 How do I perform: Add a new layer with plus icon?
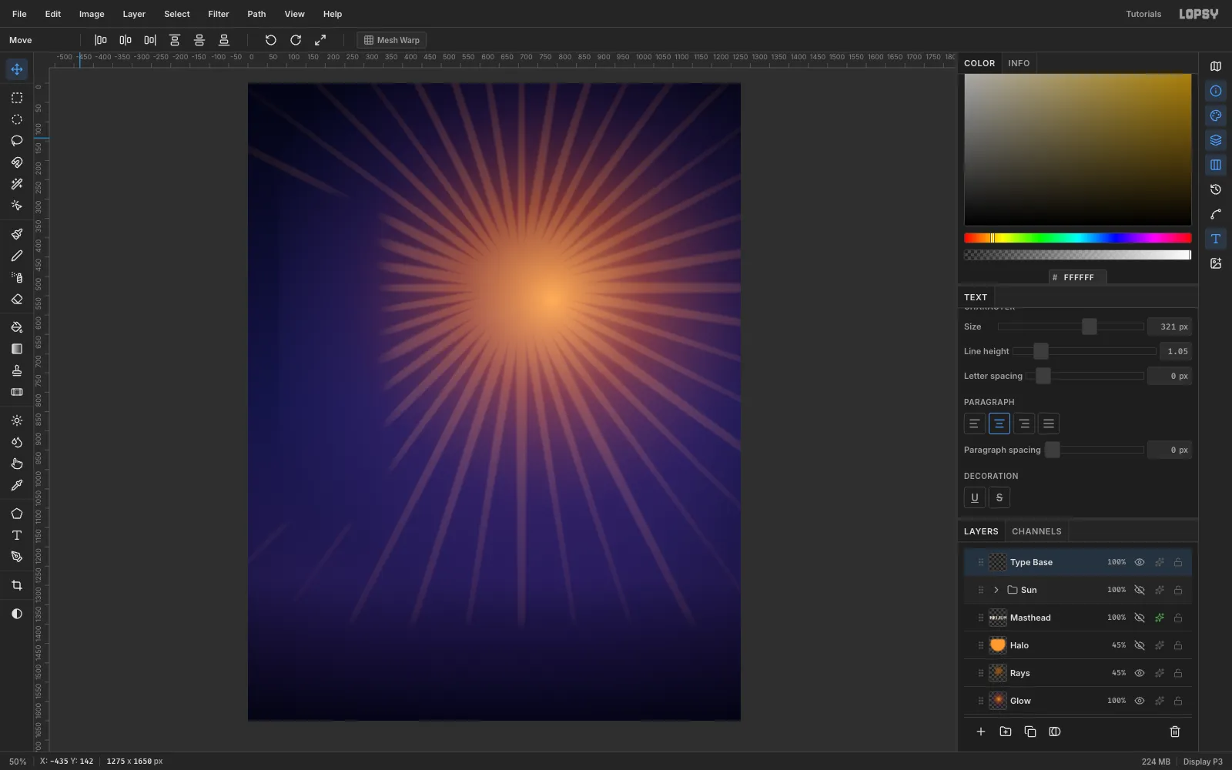click(x=981, y=731)
